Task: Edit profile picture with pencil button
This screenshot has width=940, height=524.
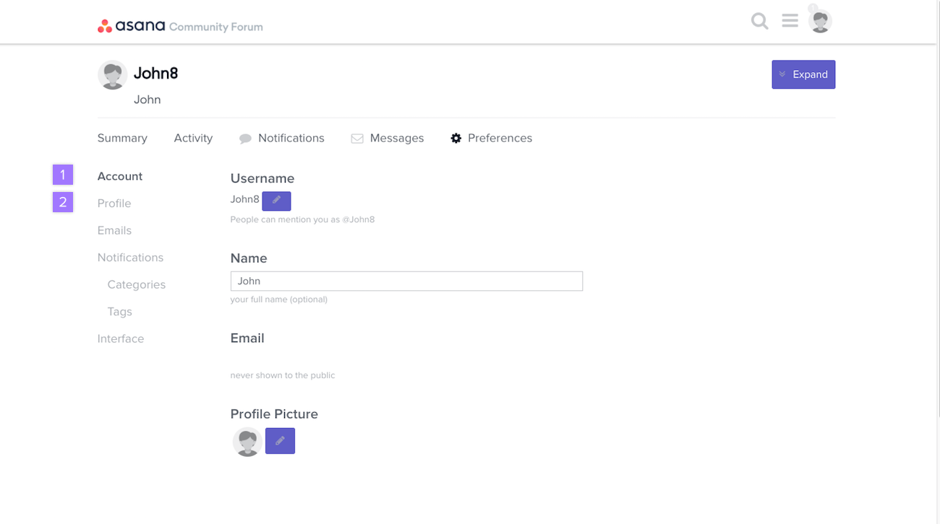Action: point(280,441)
